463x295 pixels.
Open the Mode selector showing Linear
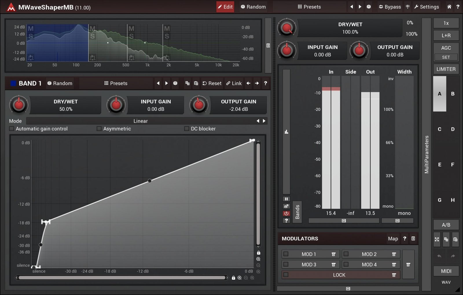point(141,121)
